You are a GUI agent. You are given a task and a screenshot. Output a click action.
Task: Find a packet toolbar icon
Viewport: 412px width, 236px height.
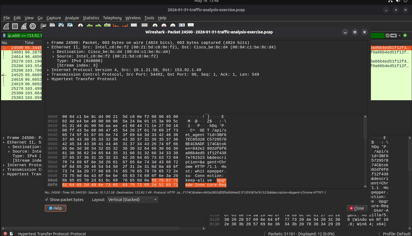[x=80, y=26]
